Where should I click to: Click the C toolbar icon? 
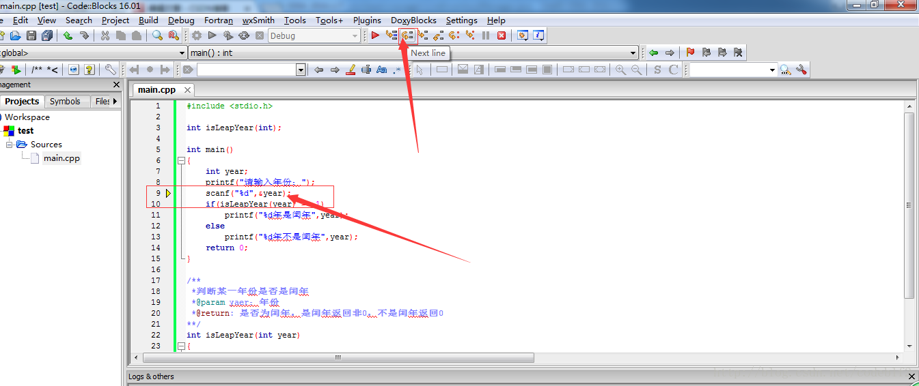click(x=673, y=70)
